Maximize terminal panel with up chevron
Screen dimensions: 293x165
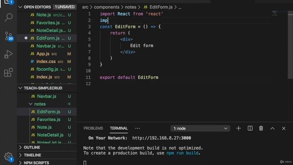(272, 128)
